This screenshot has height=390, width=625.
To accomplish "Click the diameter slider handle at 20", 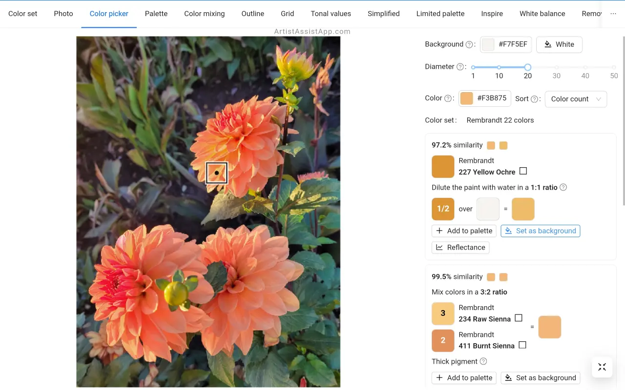I will coord(528,67).
